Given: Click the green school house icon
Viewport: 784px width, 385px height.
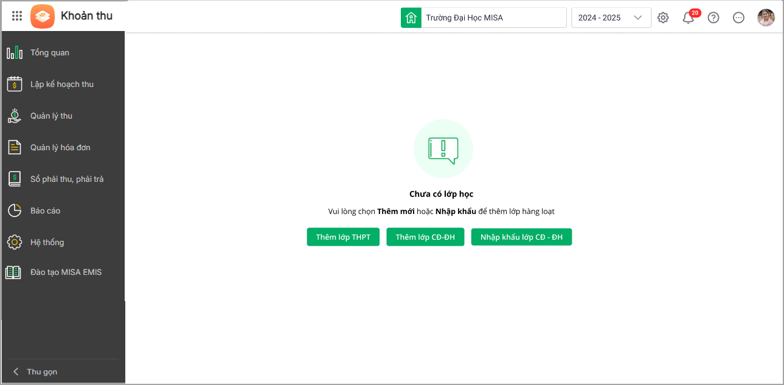Looking at the screenshot, I should [x=411, y=18].
